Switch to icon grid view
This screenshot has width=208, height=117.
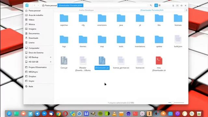[x=156, y=5]
